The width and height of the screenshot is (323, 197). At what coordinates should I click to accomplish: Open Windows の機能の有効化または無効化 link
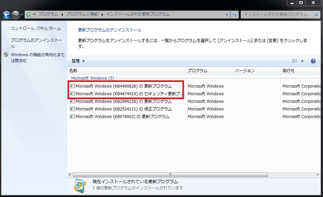[x=38, y=57]
